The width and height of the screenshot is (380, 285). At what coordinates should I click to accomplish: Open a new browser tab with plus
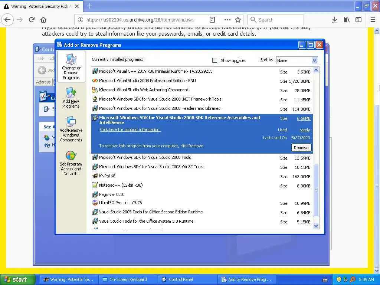pos(89,6)
